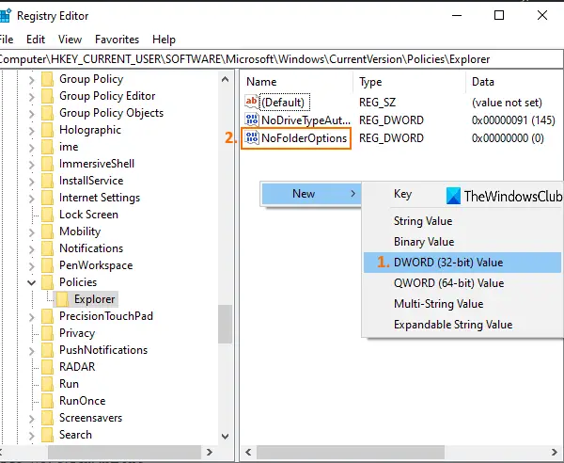
Task: Choose Multi-String Value option
Action: [x=462, y=304]
